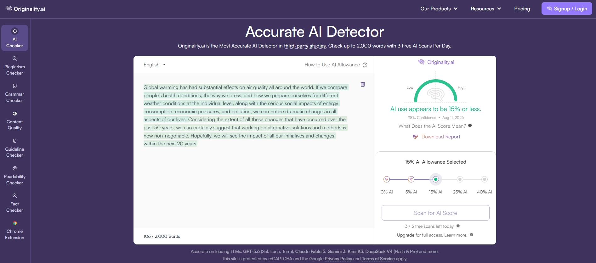Image resolution: width=596 pixels, height=263 pixels.
Task: Open the Privacy Policy link
Action: click(x=338, y=259)
